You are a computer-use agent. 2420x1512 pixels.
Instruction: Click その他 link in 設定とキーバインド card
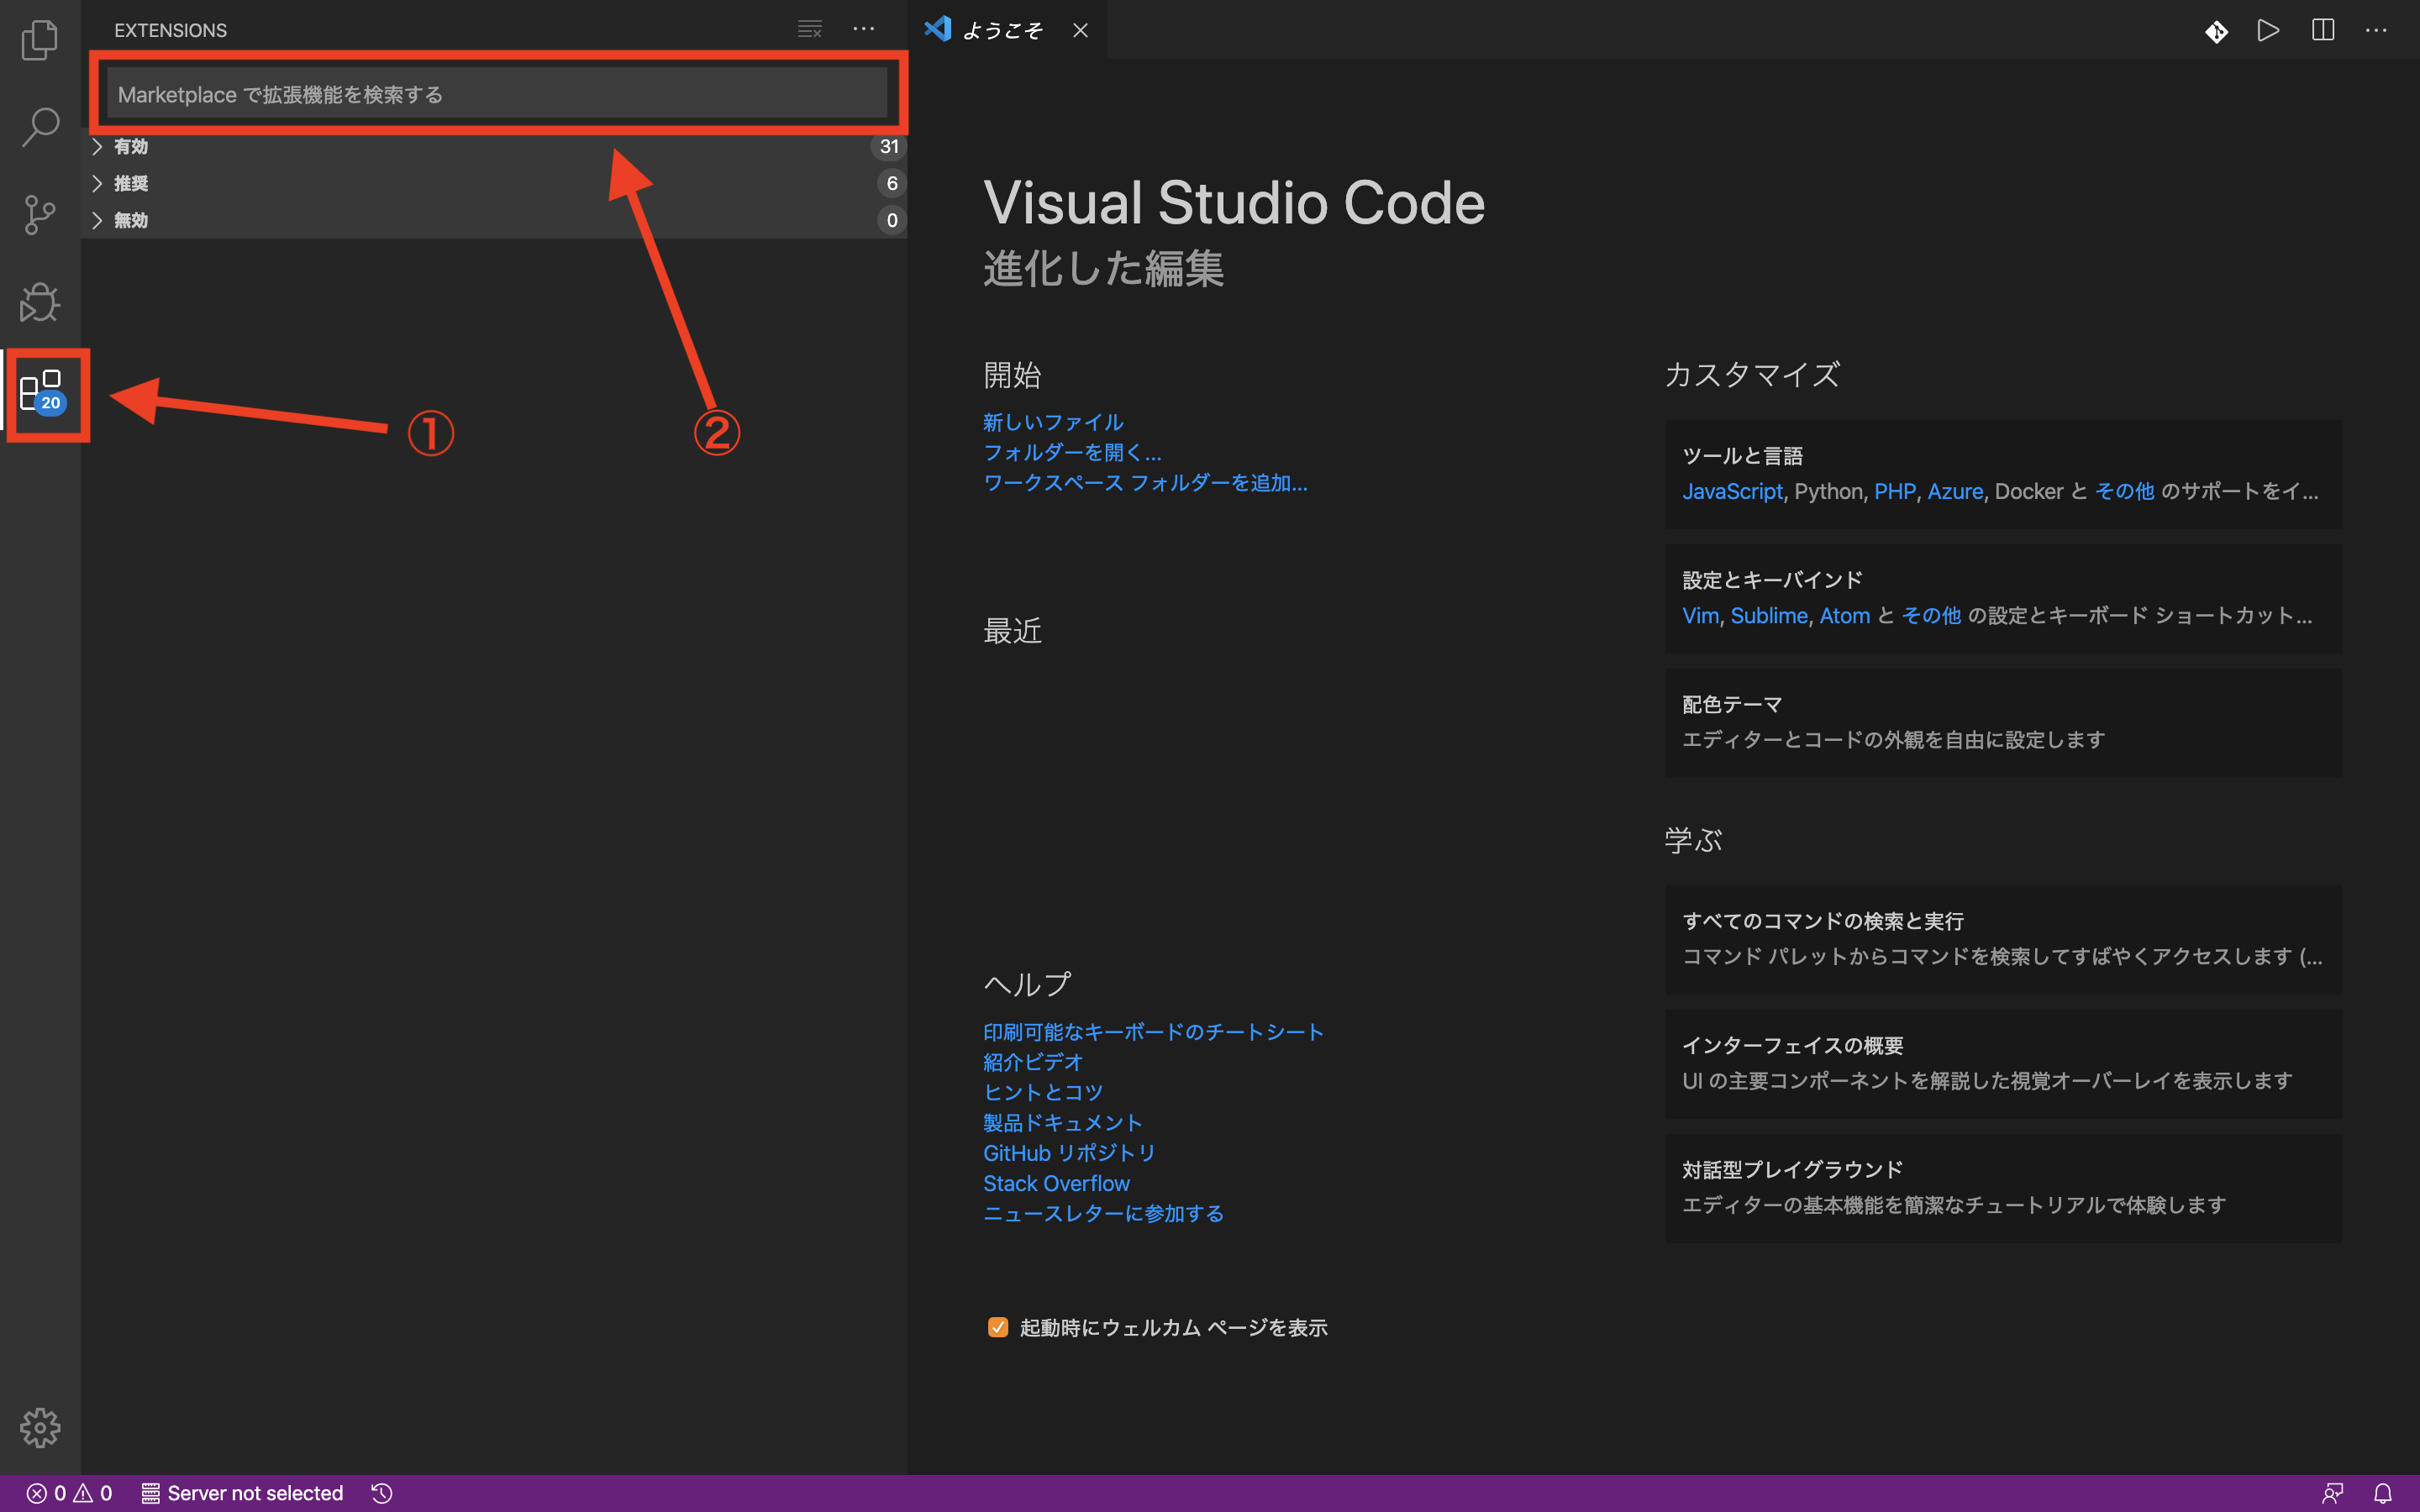pyautogui.click(x=1931, y=615)
